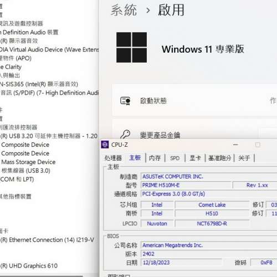The width and height of the screenshot is (277, 277).
Task: Minimize the CPU-Z window
Action: pos(235,145)
